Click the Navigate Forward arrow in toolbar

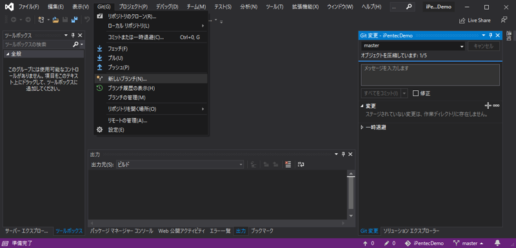point(28,20)
